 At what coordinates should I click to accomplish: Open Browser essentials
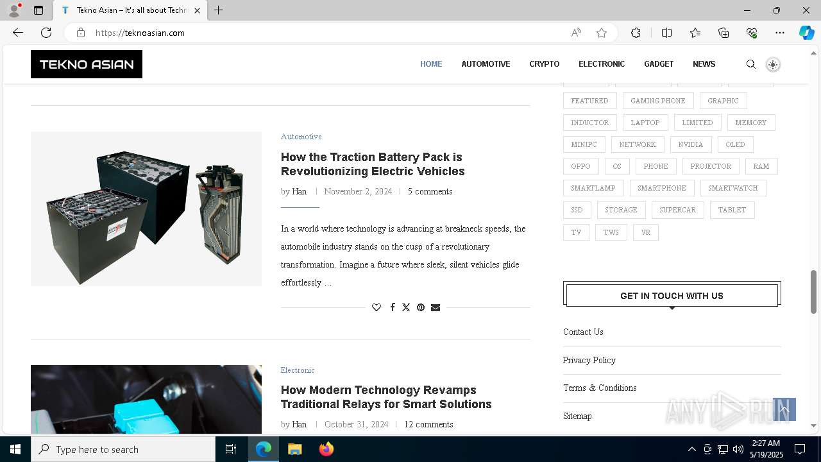pos(752,33)
